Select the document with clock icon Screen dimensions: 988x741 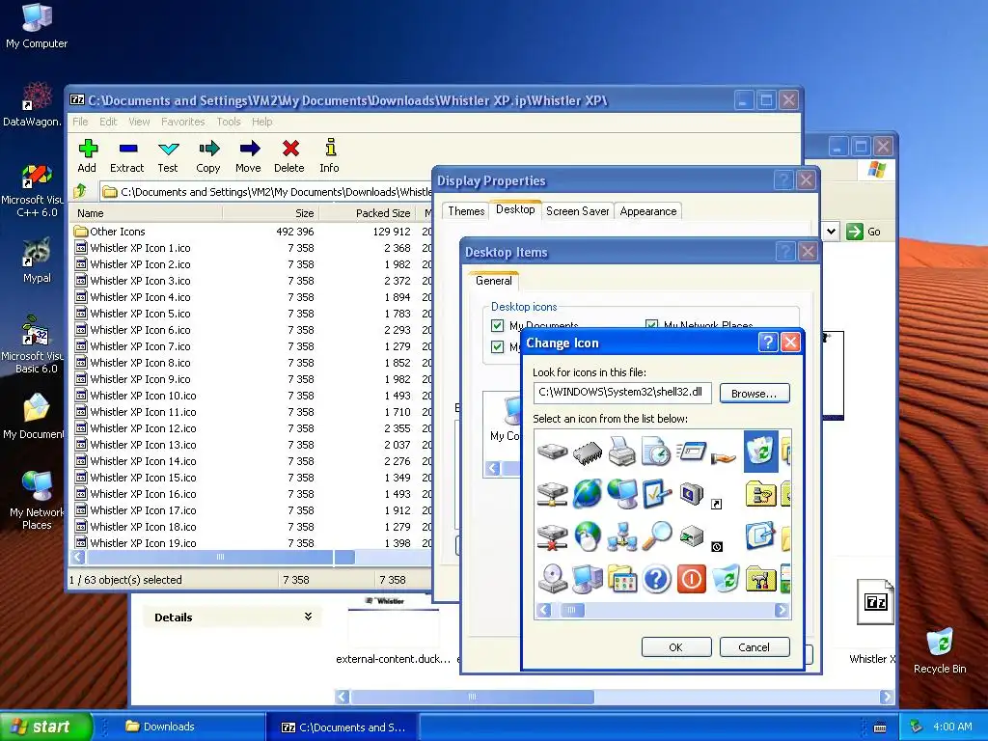coord(656,452)
